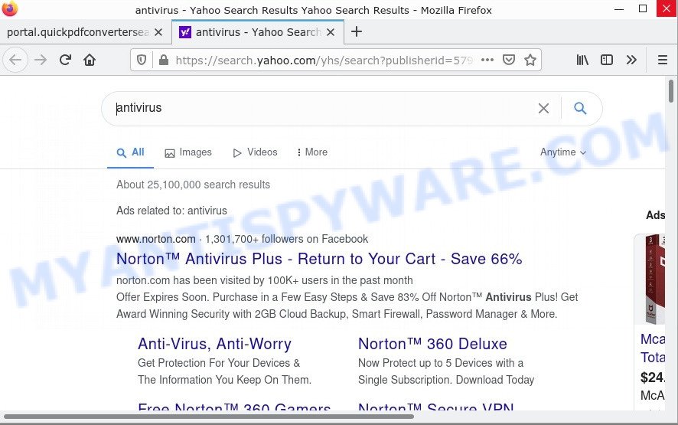Viewport: 678px width, 425px height.
Task: Go back to previous page
Action: tap(15, 60)
